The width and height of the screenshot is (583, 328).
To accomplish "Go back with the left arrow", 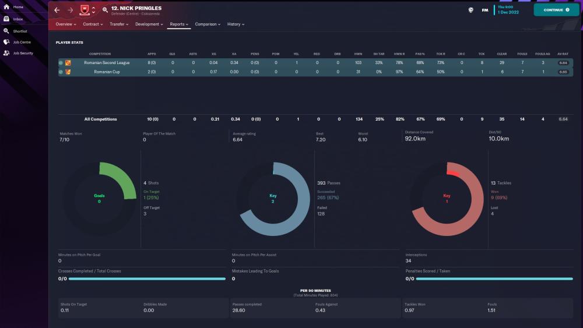I will (x=57, y=10).
